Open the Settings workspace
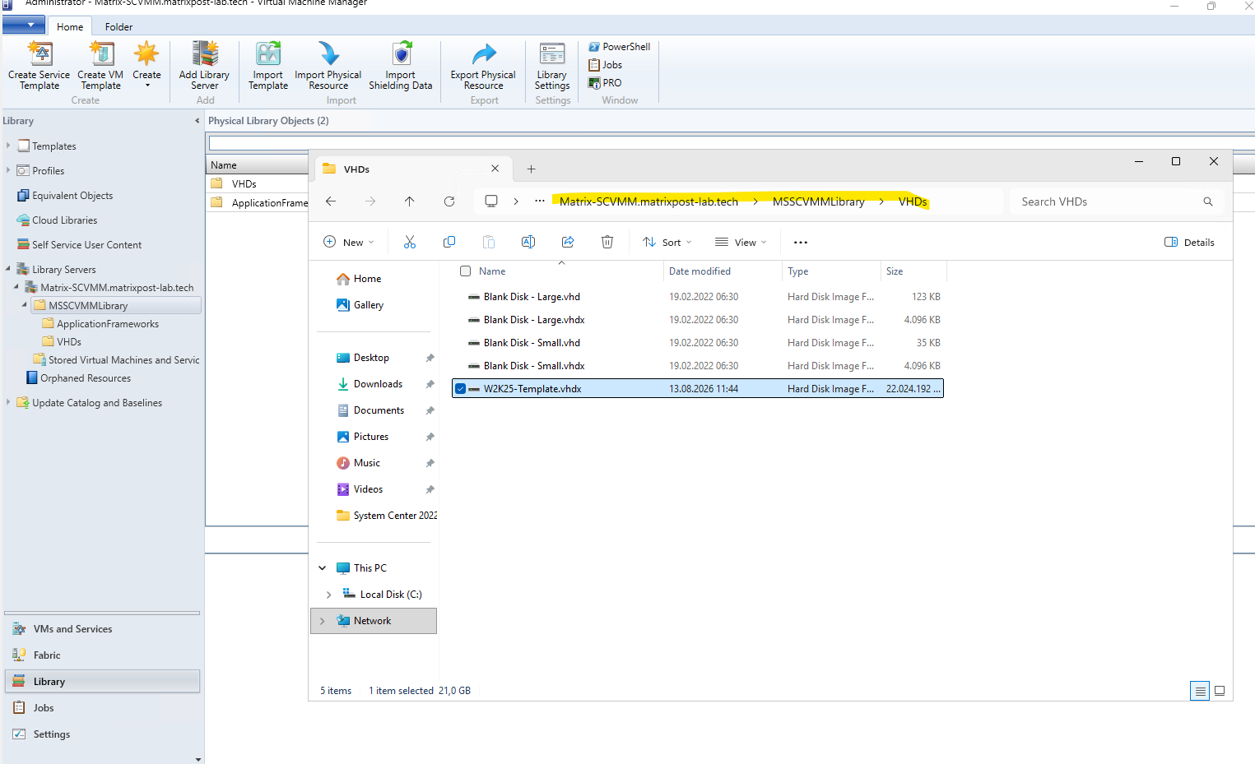This screenshot has height=764, width=1255. [102, 734]
